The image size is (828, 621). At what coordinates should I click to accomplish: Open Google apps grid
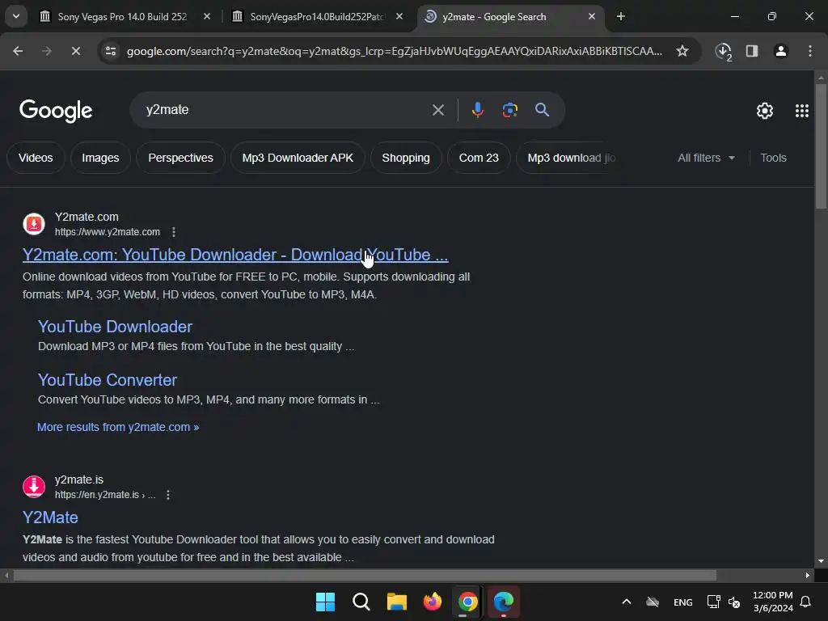(801, 111)
